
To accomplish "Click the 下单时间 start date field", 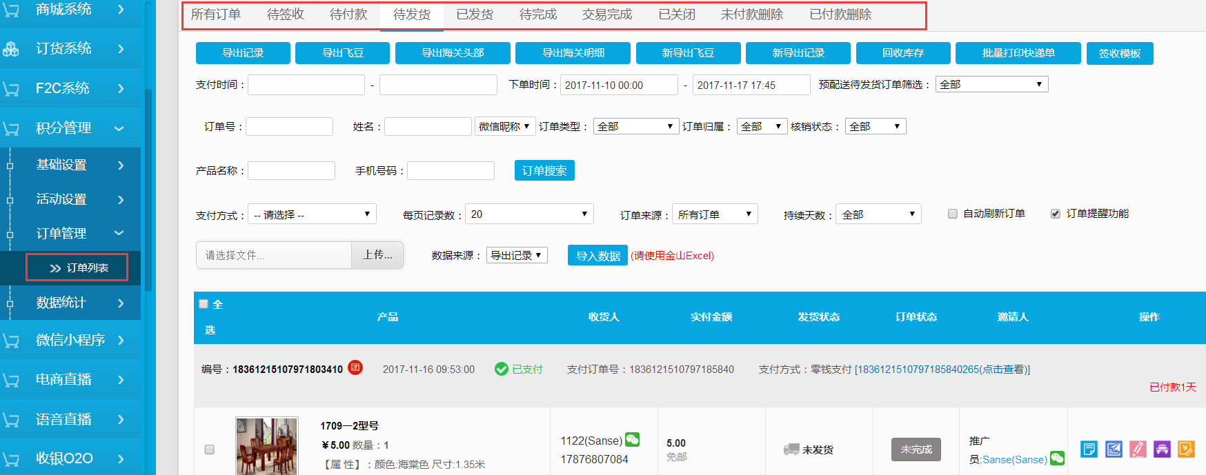I will [619, 85].
